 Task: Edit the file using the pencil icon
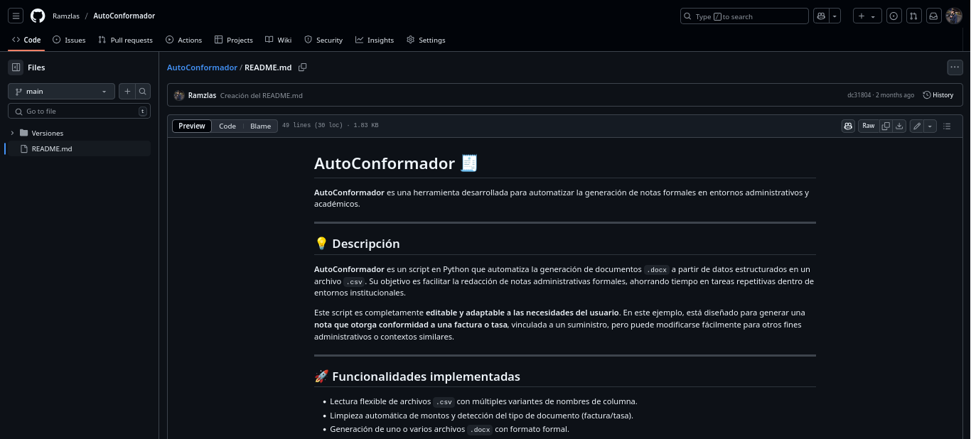click(916, 126)
